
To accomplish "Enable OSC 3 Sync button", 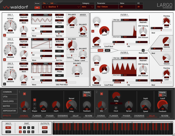I will coord(59,75).
